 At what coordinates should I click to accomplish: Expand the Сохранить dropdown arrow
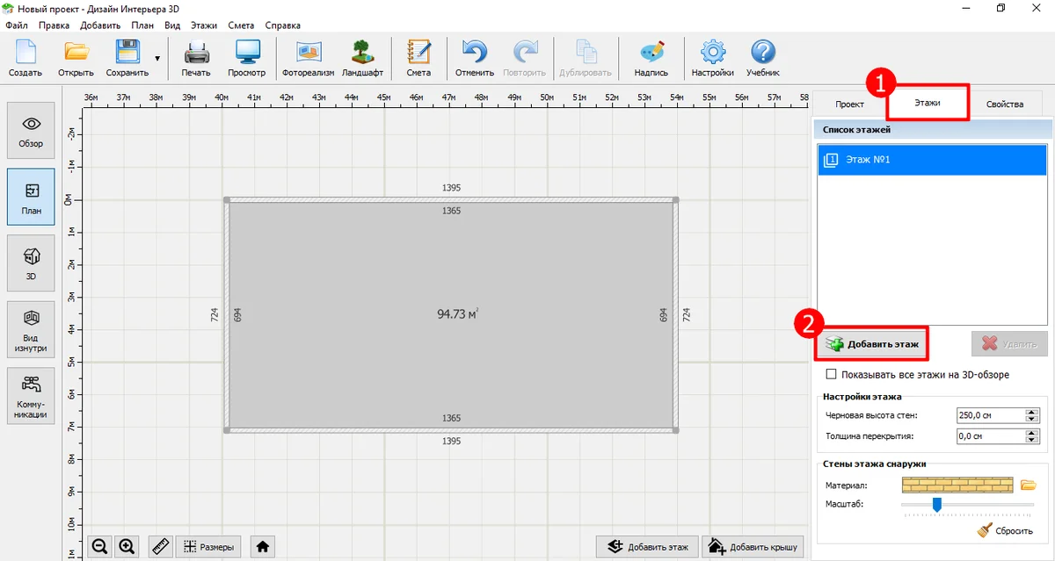click(x=157, y=59)
